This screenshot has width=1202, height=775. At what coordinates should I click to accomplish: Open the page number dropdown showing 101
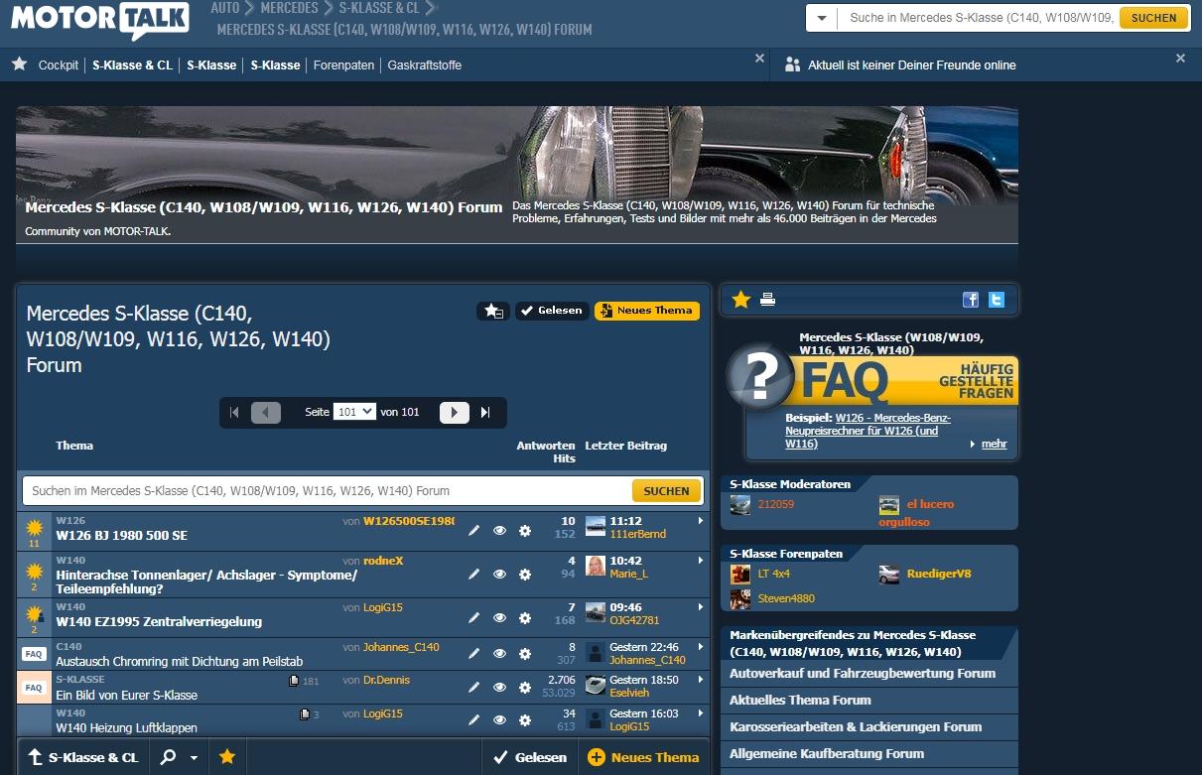pyautogui.click(x=354, y=412)
